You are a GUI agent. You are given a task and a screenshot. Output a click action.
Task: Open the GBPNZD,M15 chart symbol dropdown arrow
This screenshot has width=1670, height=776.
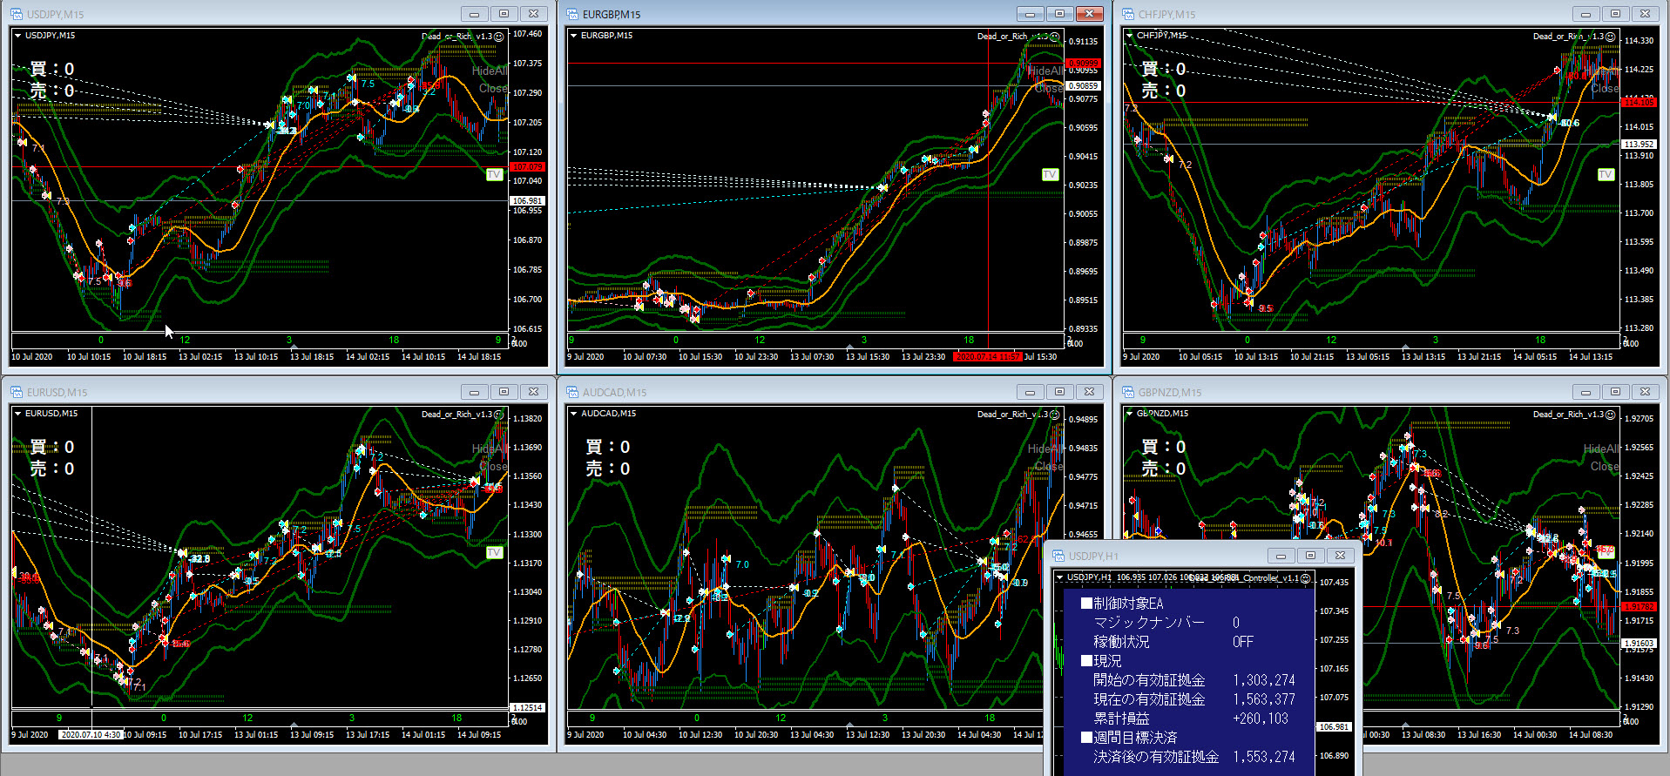click(1129, 414)
